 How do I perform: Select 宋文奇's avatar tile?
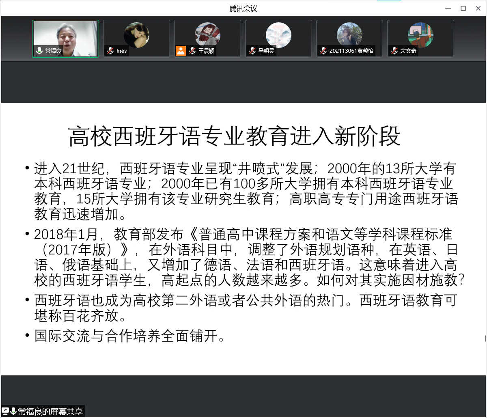(x=420, y=34)
